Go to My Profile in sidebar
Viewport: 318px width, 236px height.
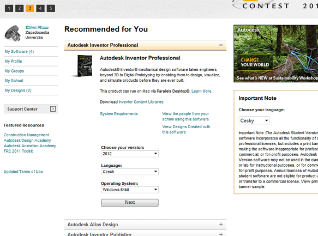(x=13, y=62)
